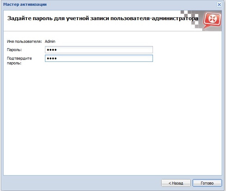Viewport: 226px width, 191px height.
Task: Close the Мастер активизации window
Action: pyautogui.click(x=219, y=4)
